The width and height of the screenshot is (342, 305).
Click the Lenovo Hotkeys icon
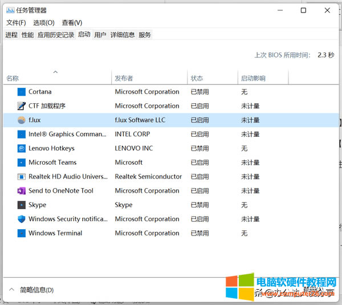pos(22,148)
